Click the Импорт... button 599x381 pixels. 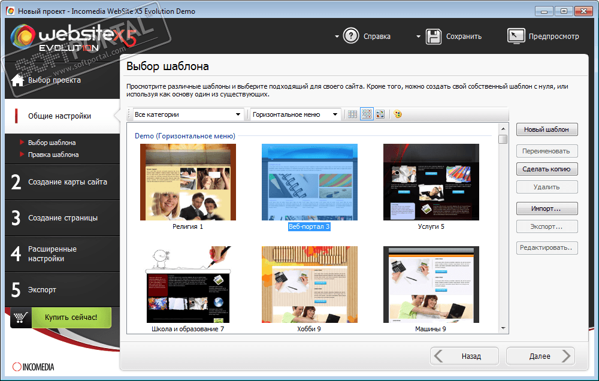click(547, 208)
